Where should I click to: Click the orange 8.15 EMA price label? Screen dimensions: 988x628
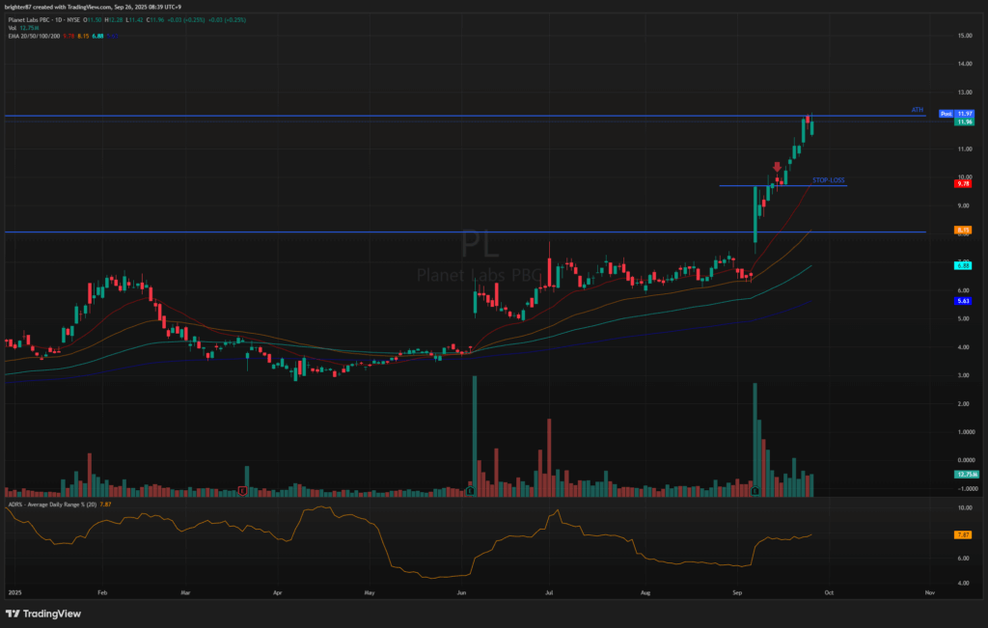click(963, 231)
